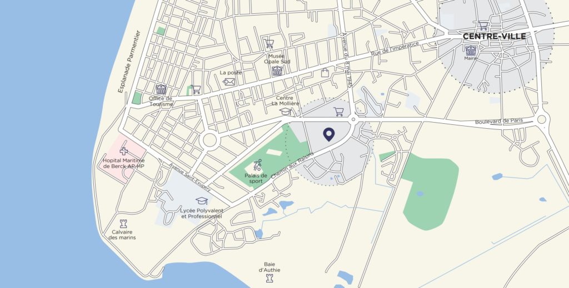Click the Calvaire des marins tower icon
This screenshot has height=288, width=569.
123,223
